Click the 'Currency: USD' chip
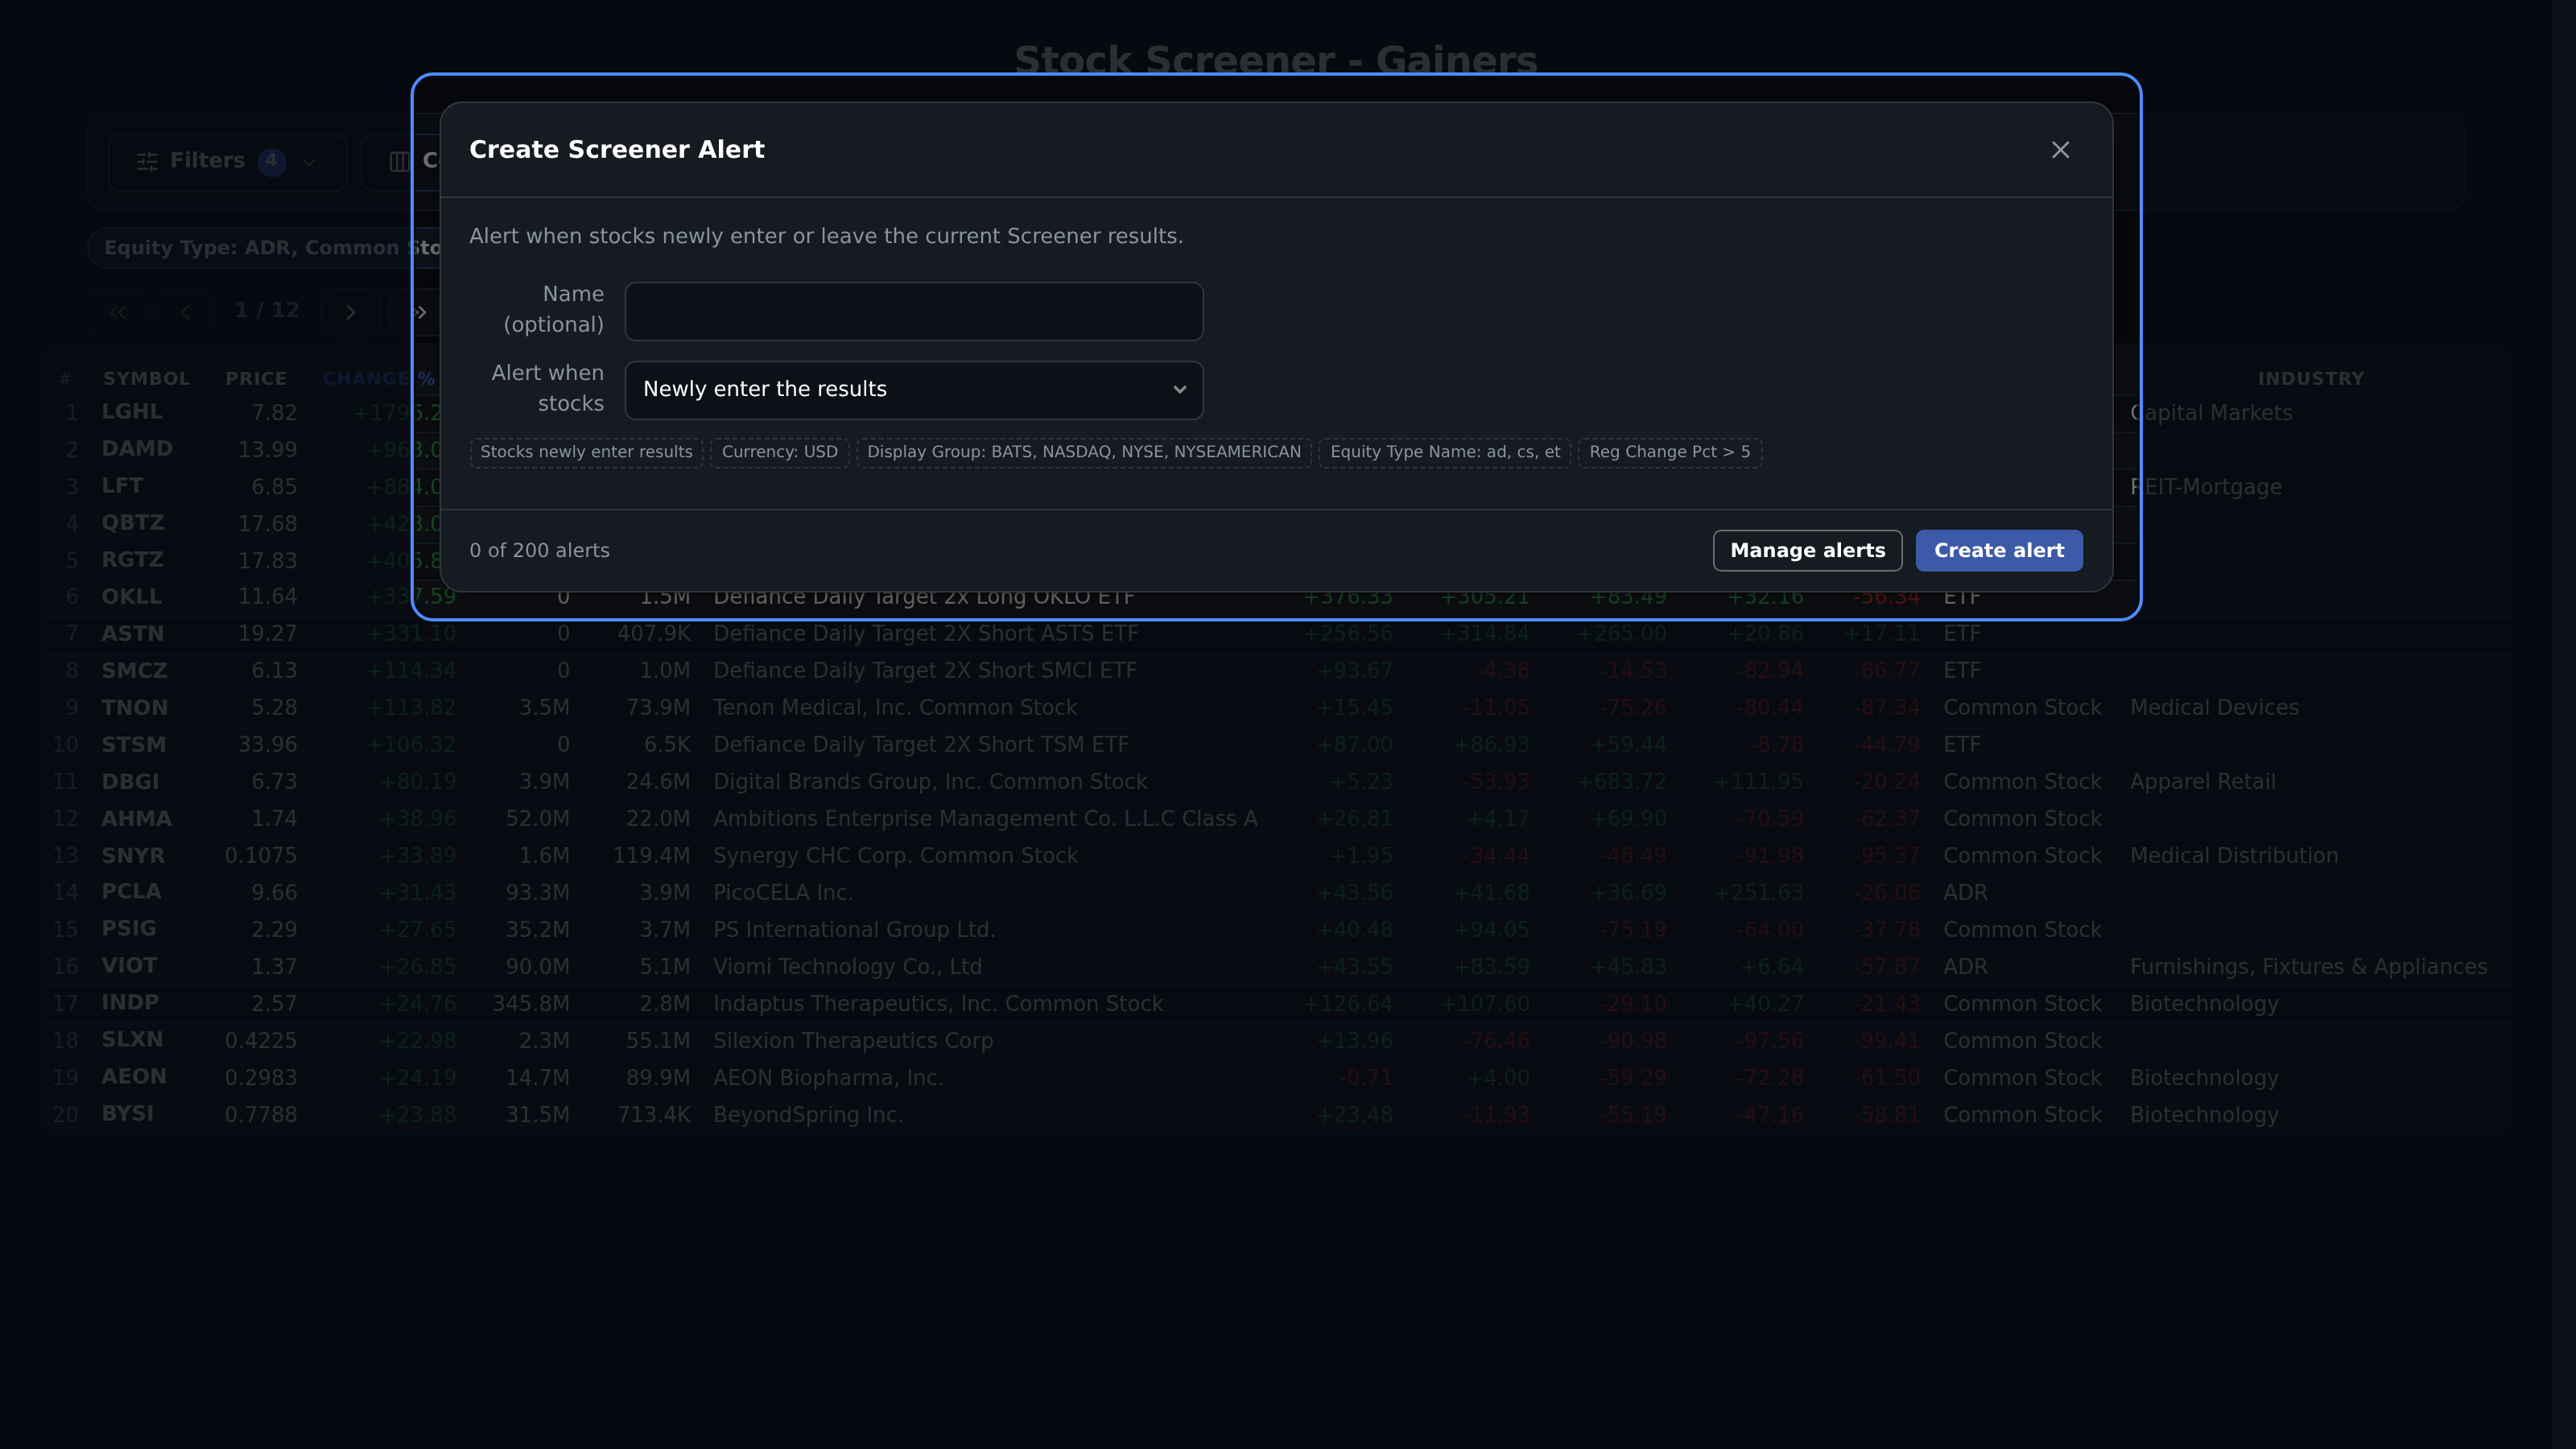Screen dimensions: 2576x1449 click(780, 452)
